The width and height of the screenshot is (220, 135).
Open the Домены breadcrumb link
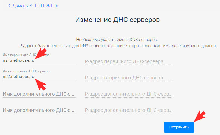pos(20,6)
